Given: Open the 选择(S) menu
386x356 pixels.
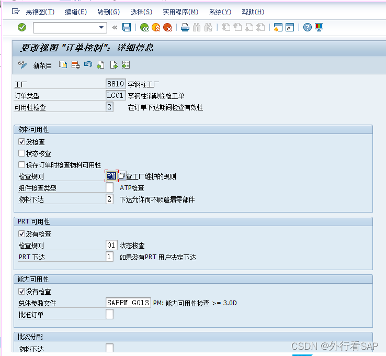Looking at the screenshot, I should click(x=141, y=12).
